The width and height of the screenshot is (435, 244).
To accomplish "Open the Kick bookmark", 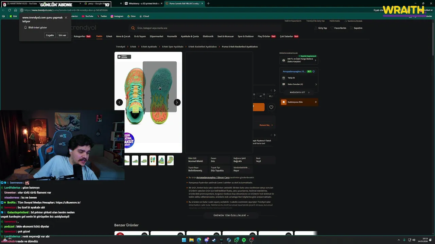I will pos(13,16).
